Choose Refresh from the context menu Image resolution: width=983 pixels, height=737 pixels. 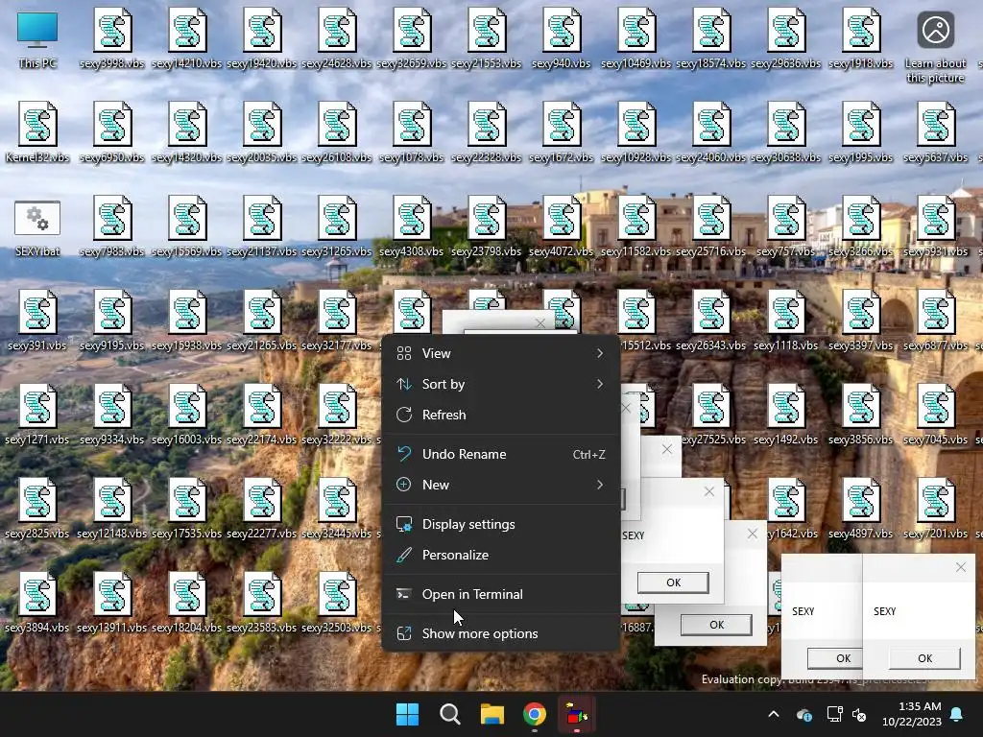(500, 415)
